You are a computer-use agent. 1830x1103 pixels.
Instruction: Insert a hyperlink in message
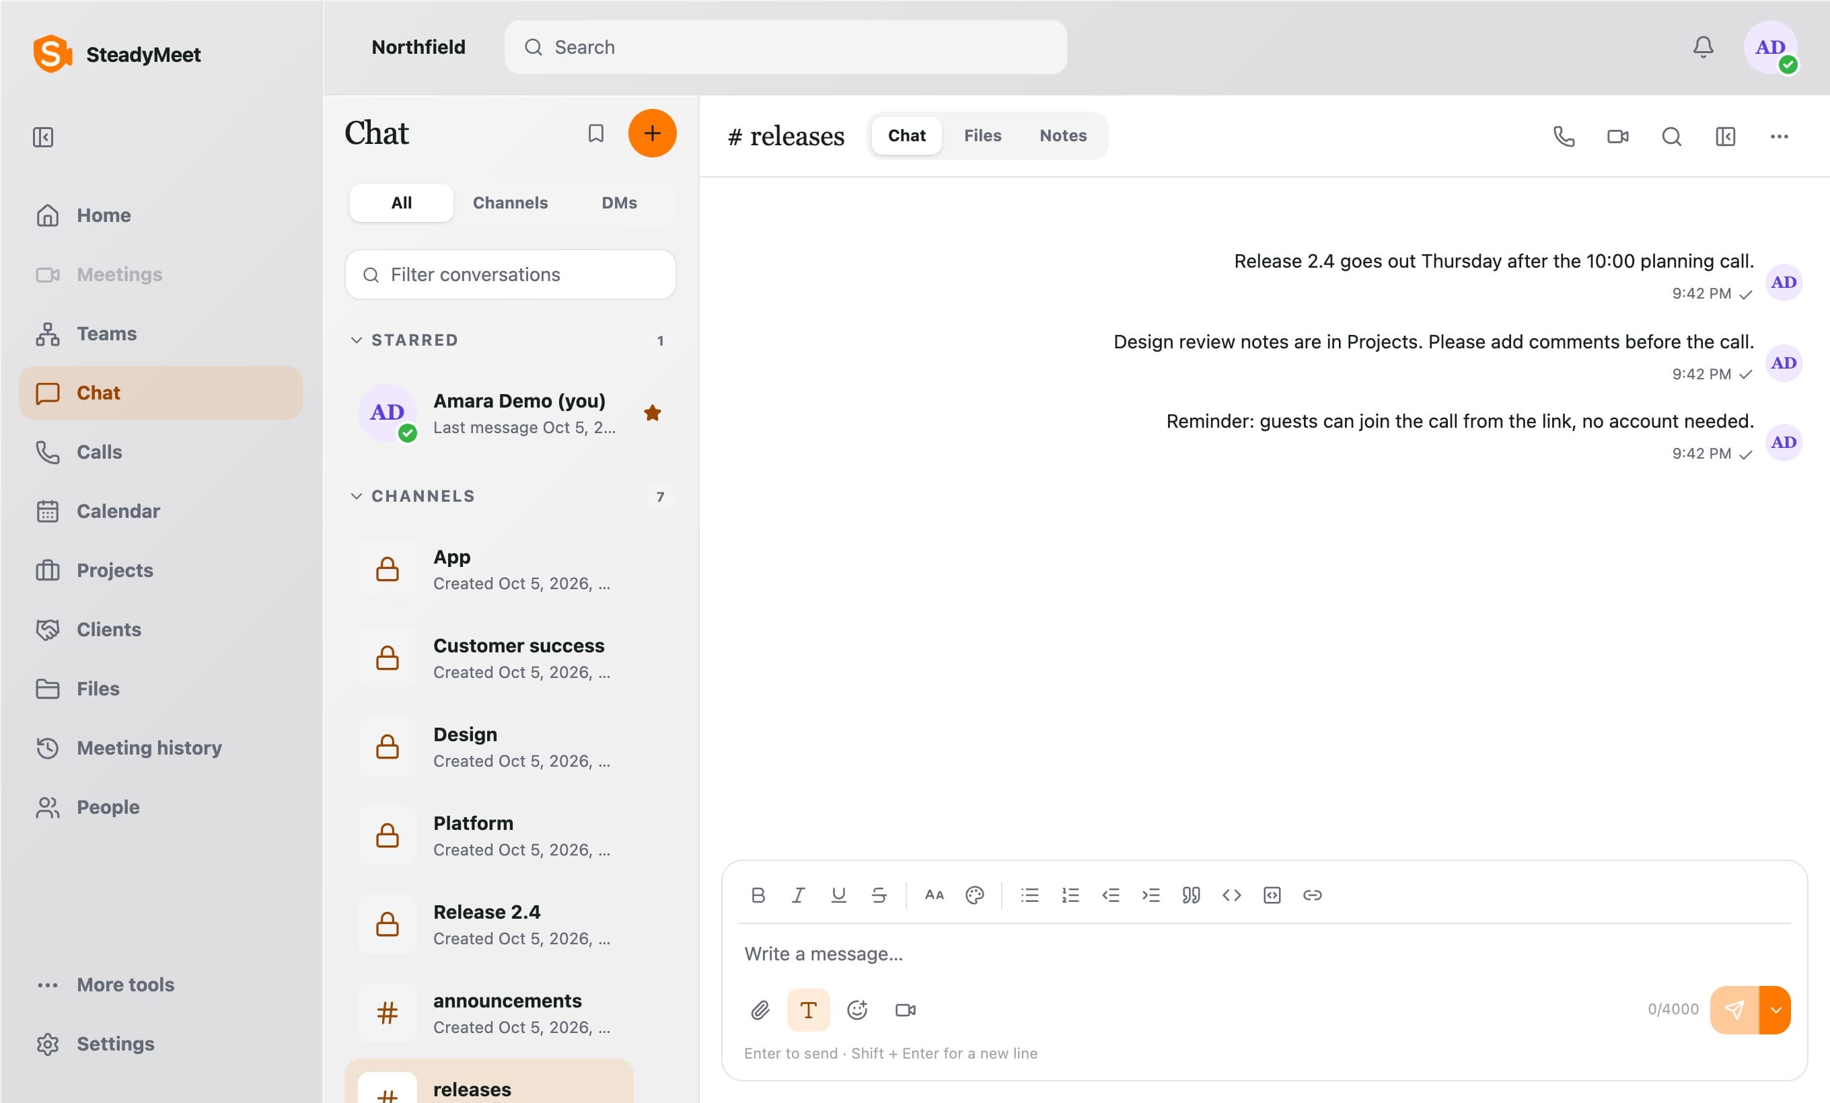[1313, 895]
